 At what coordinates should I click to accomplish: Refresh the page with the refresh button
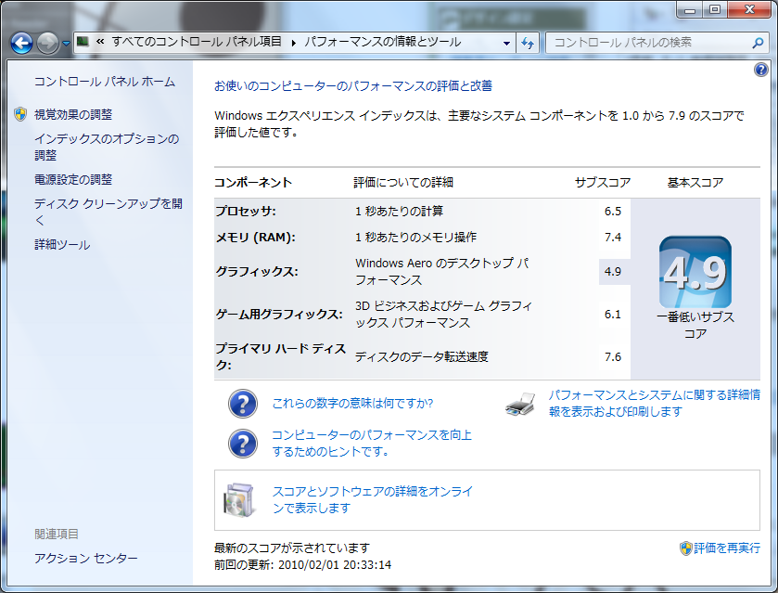[528, 43]
